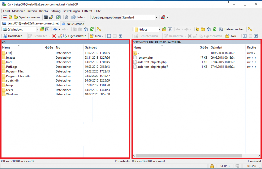Open local Eigenschaften properties
262x169 pixels.
click(x=75, y=36)
